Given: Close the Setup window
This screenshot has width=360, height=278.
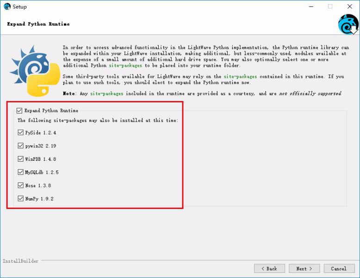Looking at the screenshot, I should 349,6.
